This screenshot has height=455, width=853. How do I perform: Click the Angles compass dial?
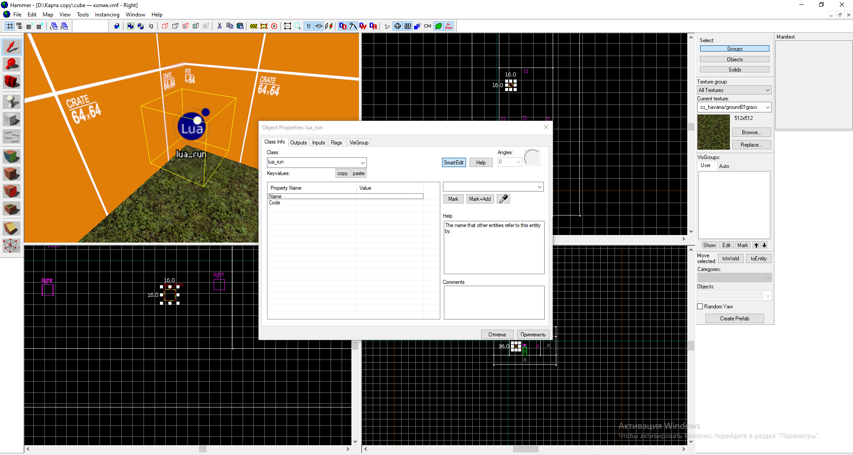click(x=533, y=158)
